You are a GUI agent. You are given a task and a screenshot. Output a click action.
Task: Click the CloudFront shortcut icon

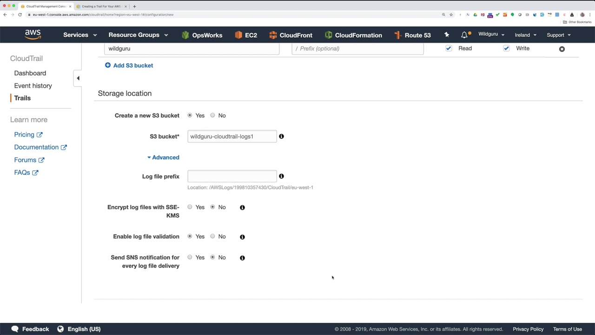click(273, 35)
